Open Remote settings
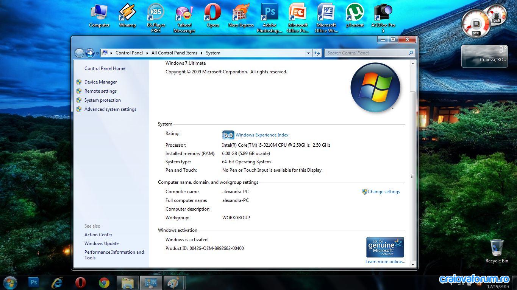The height and width of the screenshot is (290, 517). pos(100,91)
